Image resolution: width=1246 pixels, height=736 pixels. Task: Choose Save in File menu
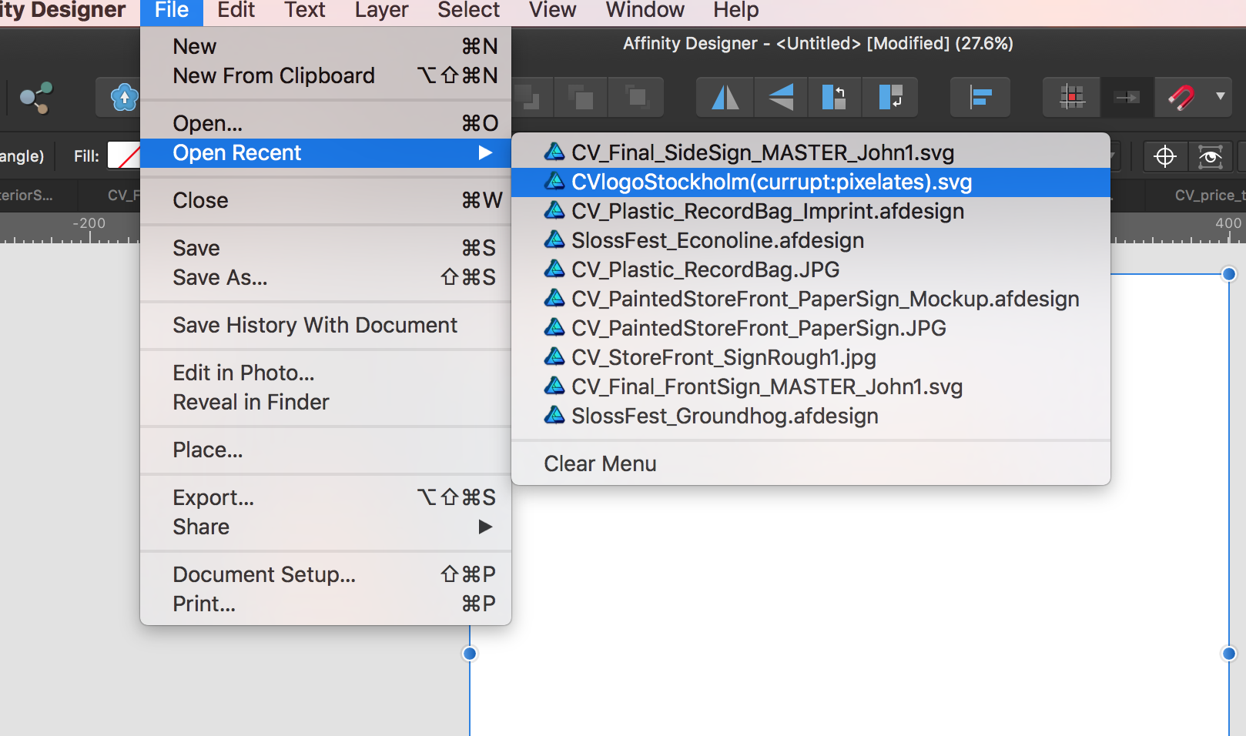coord(326,248)
